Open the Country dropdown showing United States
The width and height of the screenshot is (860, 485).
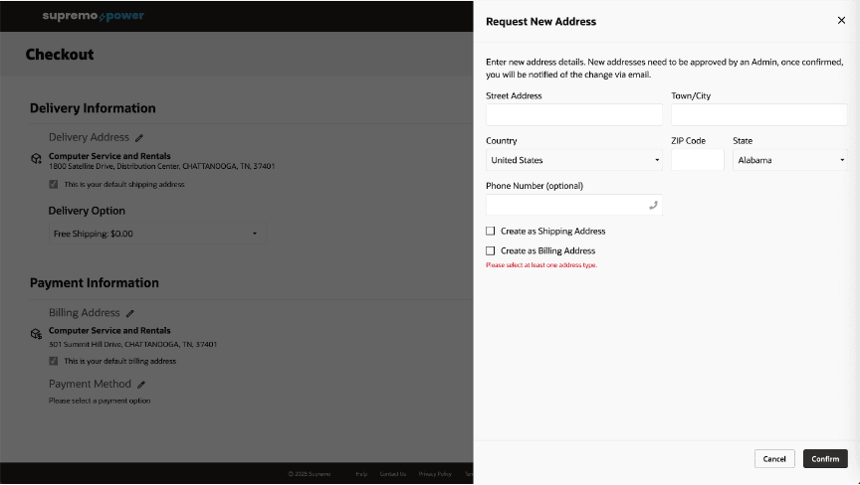pyautogui.click(x=573, y=160)
